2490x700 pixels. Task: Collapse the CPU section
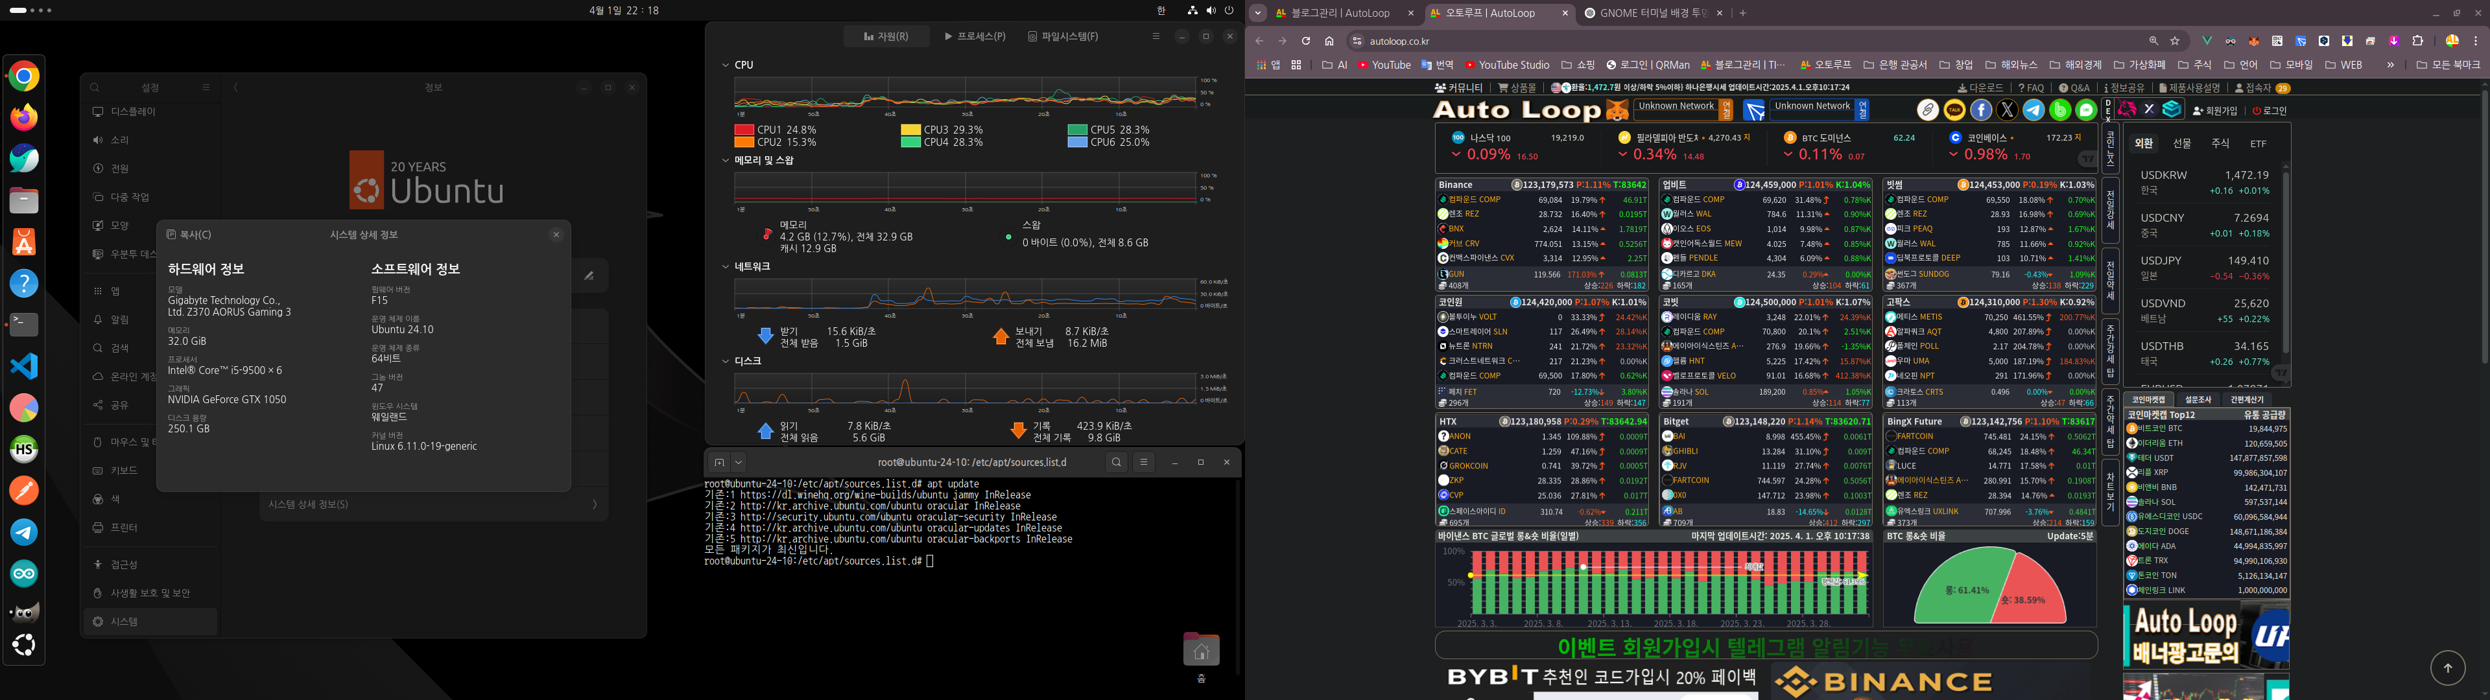[x=726, y=65]
